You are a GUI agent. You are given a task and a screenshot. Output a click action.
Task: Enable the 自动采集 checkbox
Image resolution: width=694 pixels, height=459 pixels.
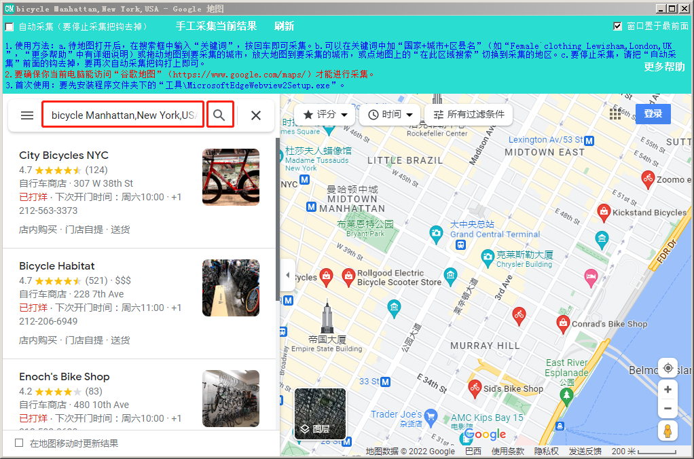point(10,26)
